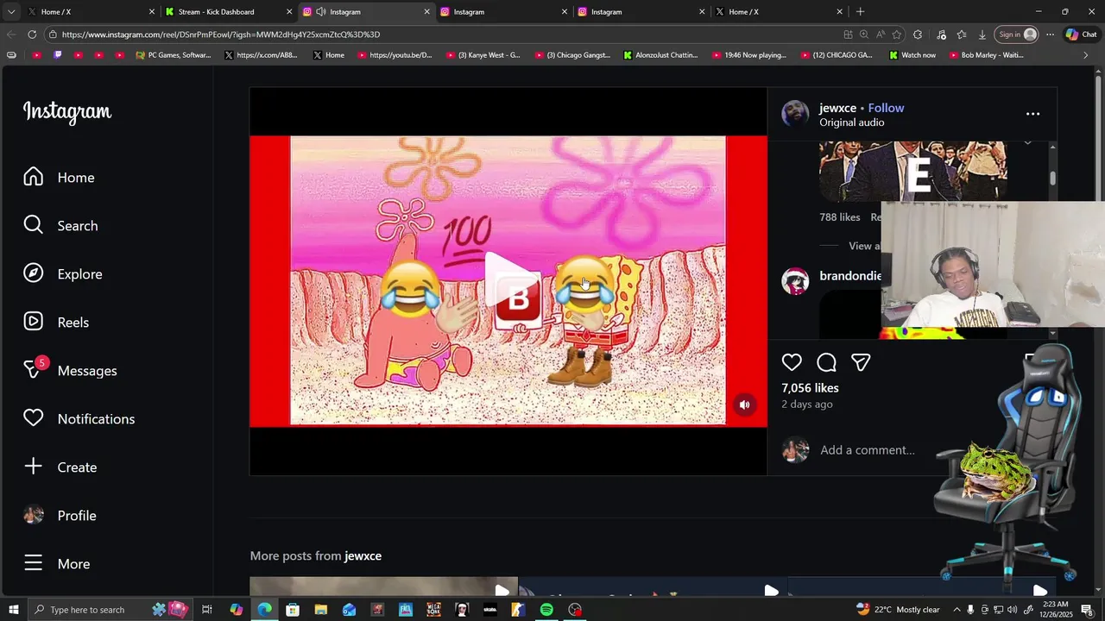The image size is (1105, 621).
Task: Open Spotify from the taskbar
Action: click(546, 610)
